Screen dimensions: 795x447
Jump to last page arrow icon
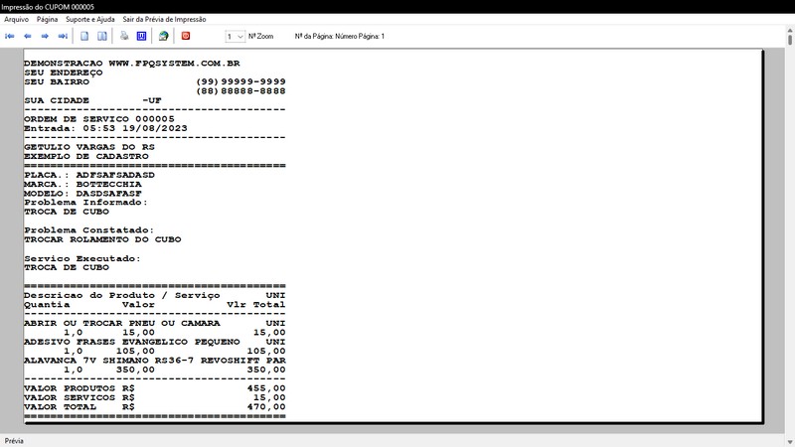tap(63, 36)
